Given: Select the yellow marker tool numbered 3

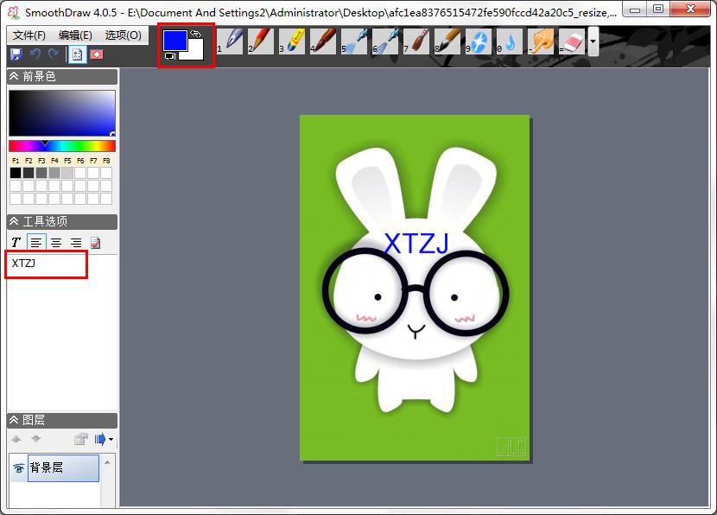Looking at the screenshot, I should pos(292,41).
